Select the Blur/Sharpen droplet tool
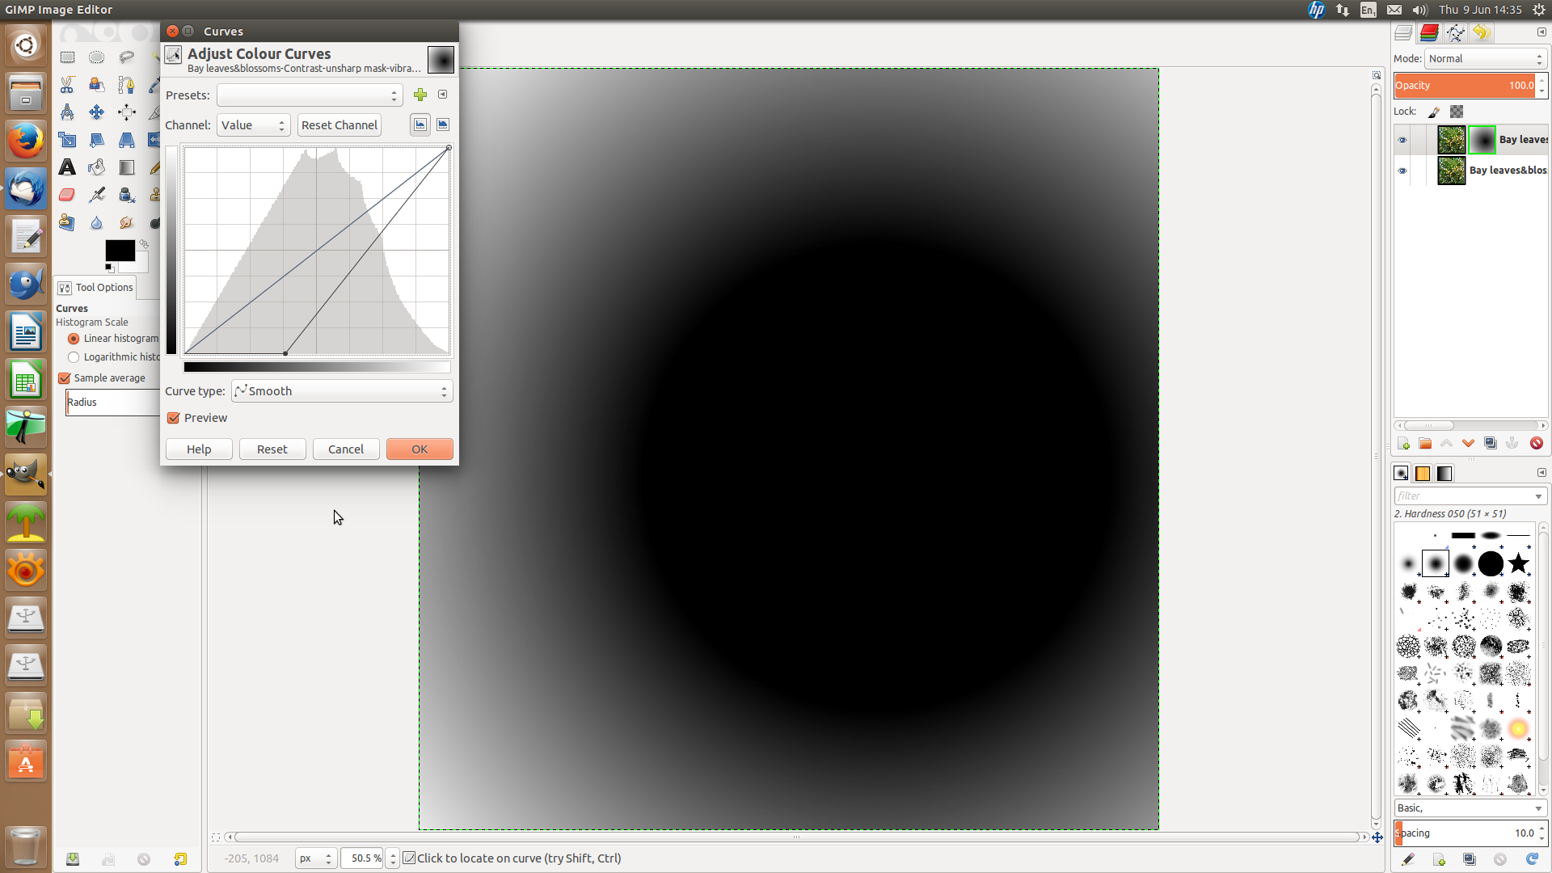 click(96, 222)
